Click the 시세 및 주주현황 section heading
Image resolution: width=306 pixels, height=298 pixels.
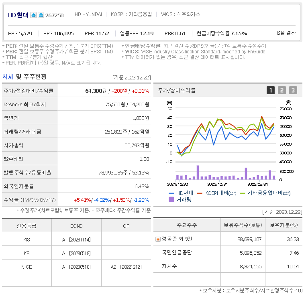(24, 77)
